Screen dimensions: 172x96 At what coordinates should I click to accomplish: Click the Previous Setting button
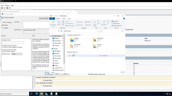(x=44, y=18)
